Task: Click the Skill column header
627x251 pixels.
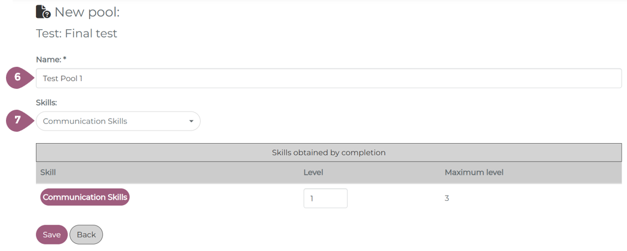Action: tap(48, 172)
